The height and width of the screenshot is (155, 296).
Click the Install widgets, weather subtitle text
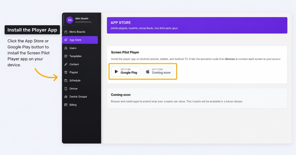(x=144, y=28)
